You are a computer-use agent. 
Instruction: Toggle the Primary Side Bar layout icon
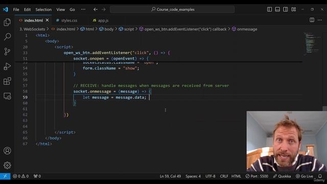pos(269,9)
